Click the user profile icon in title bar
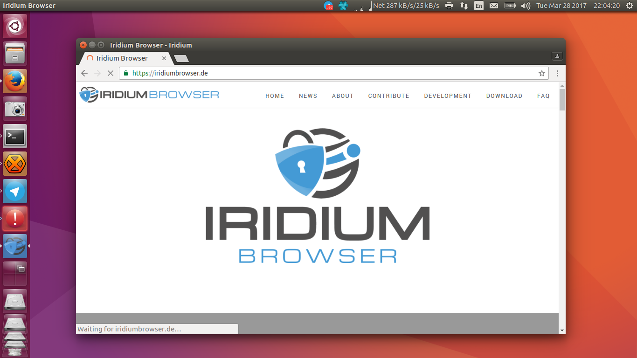The image size is (637, 358). 557,56
